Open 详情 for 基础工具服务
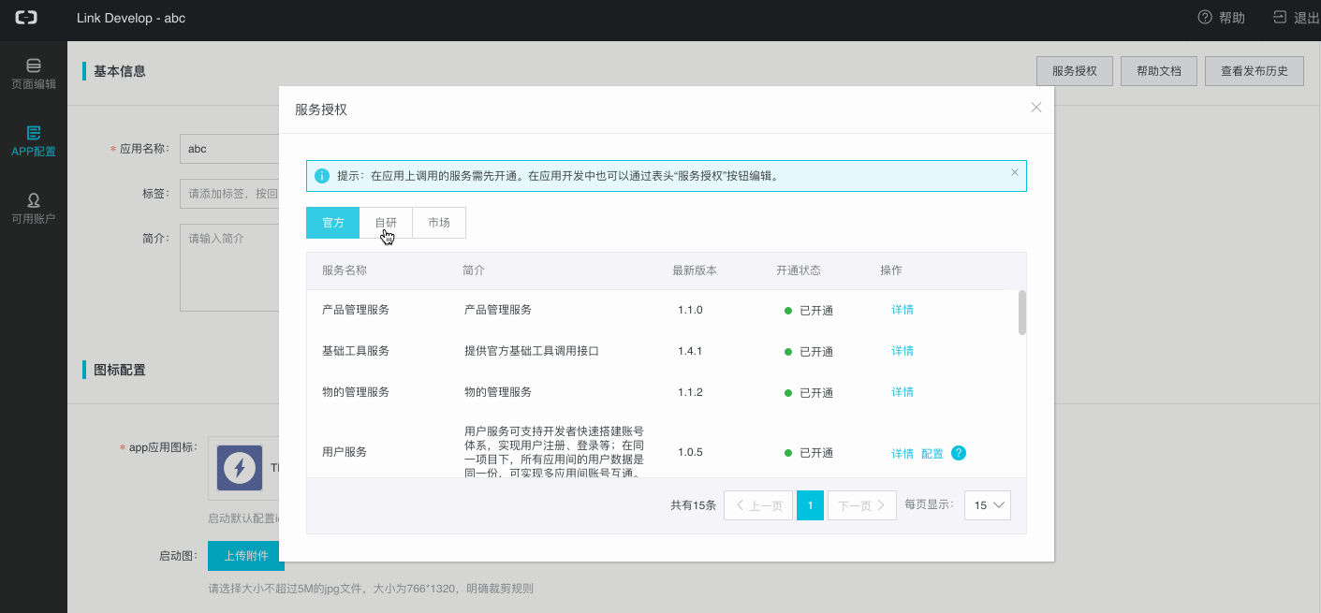Image resolution: width=1321 pixels, height=613 pixels. tap(903, 351)
